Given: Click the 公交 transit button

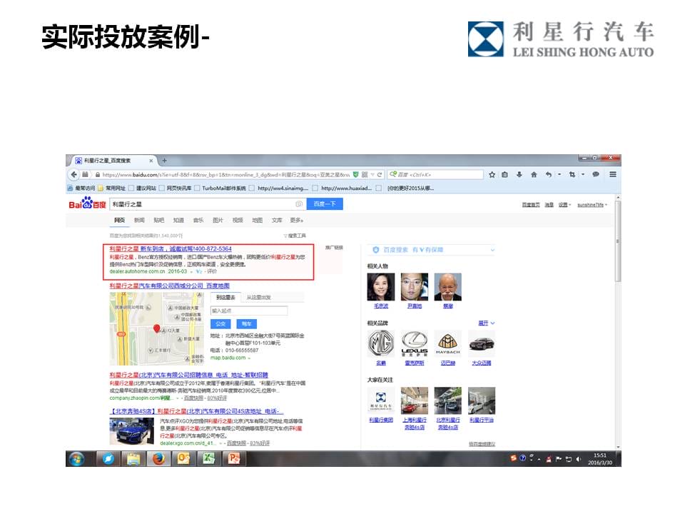Looking at the screenshot, I should pos(220,324).
